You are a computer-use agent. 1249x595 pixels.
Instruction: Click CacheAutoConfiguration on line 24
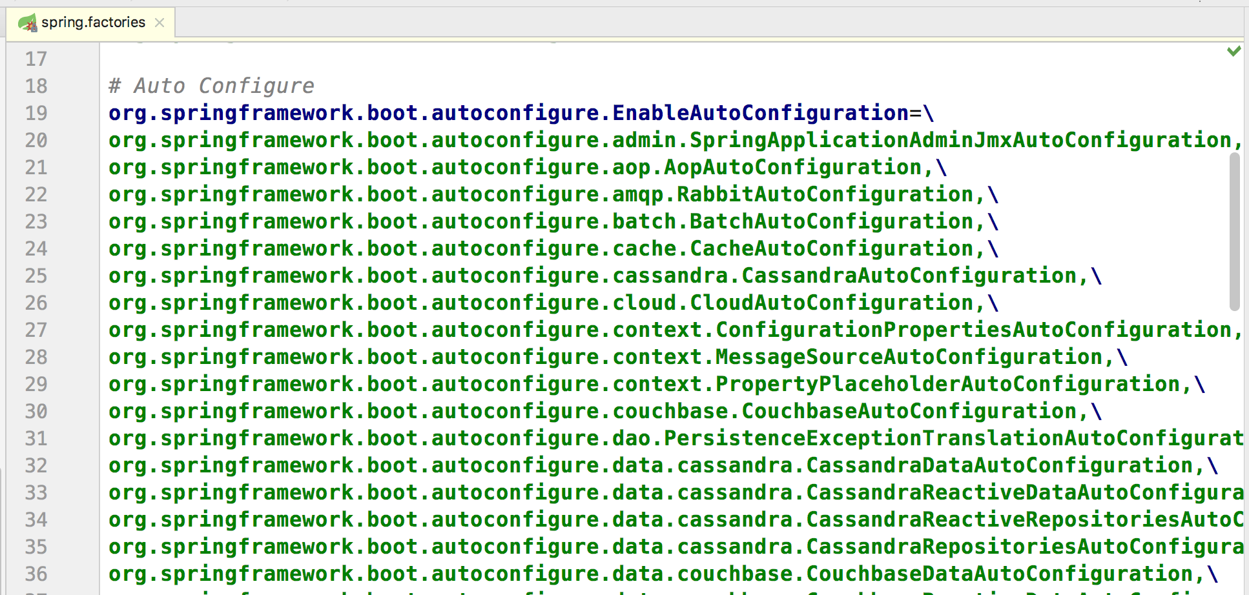832,248
